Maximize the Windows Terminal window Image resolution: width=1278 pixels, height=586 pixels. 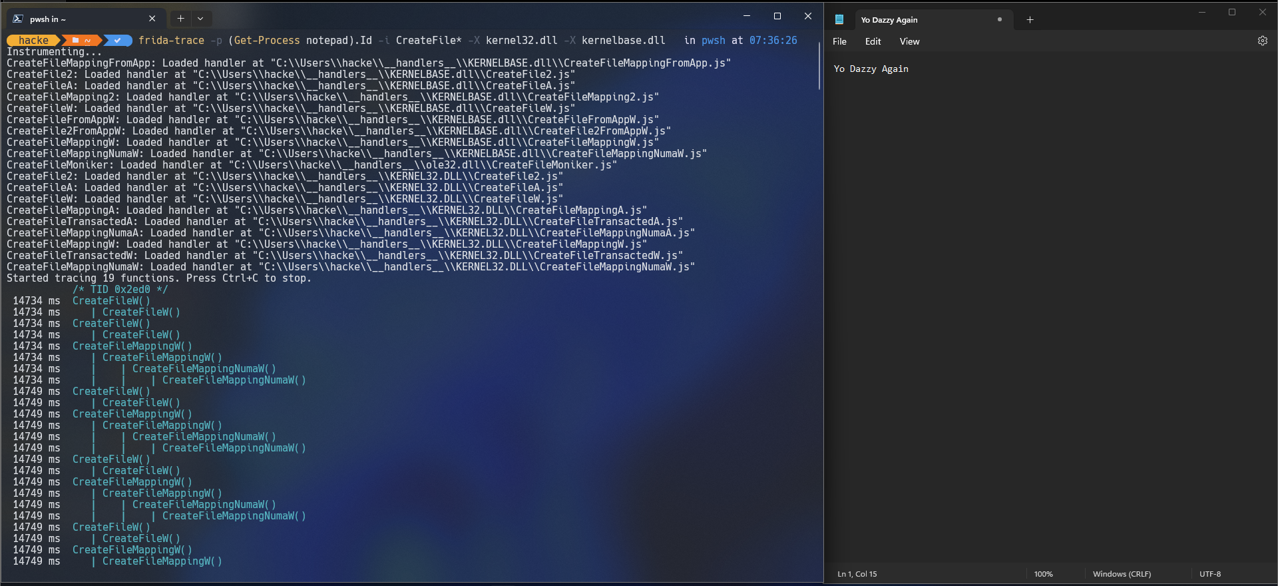pos(777,16)
